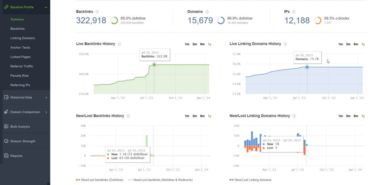Click the Reports icon in sidebar
Image resolution: width=370 pixels, height=185 pixels.
coord(6,156)
